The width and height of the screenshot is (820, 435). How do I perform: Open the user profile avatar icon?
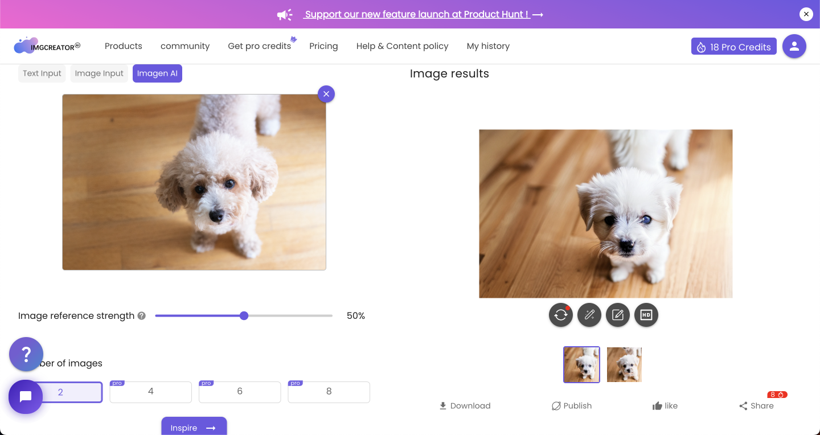pyautogui.click(x=794, y=47)
